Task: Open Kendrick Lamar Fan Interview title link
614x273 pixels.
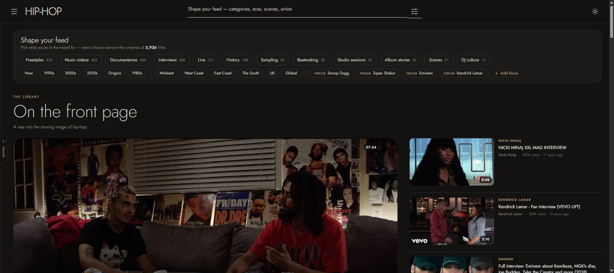Action: (x=539, y=207)
